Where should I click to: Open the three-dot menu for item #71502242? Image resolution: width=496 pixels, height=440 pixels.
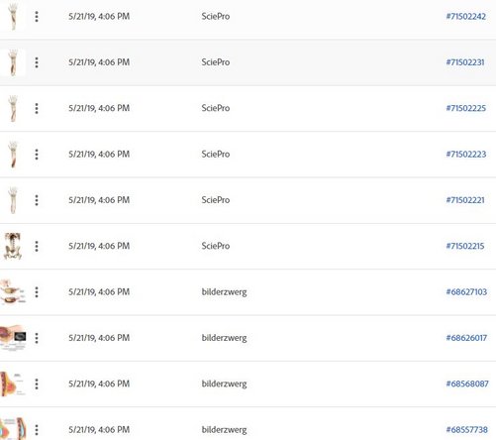tap(37, 17)
